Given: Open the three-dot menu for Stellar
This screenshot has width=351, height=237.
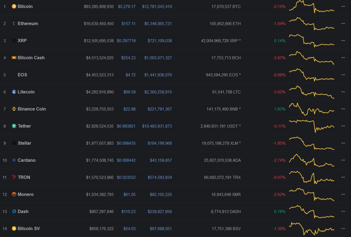Looking at the screenshot, I should click(x=343, y=143).
